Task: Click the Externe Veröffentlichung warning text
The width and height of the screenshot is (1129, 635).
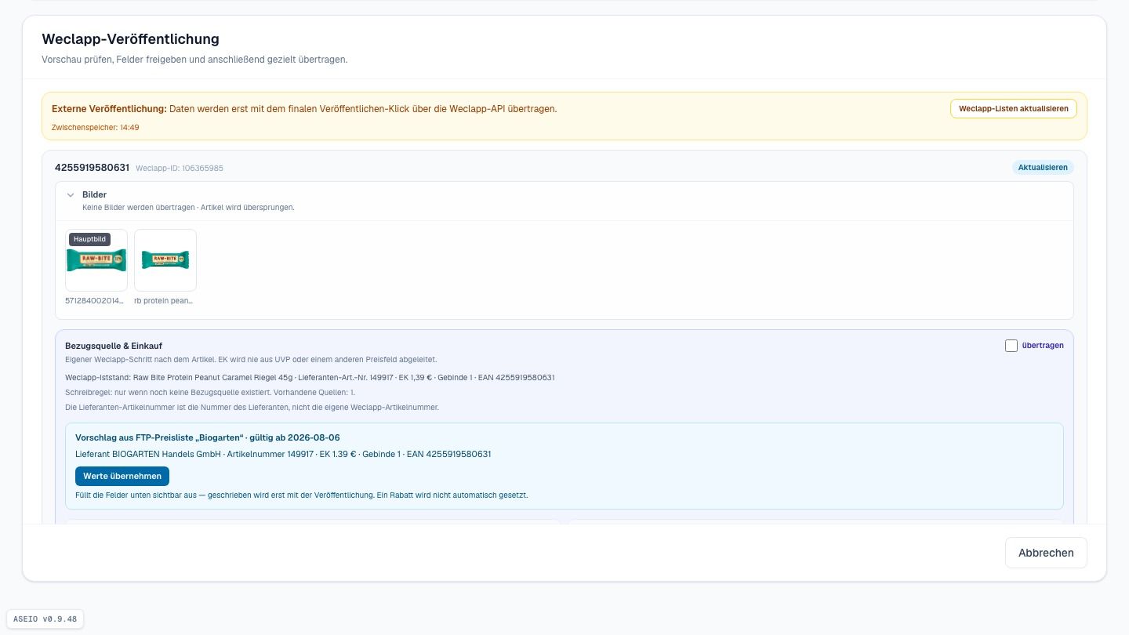Action: [x=304, y=109]
